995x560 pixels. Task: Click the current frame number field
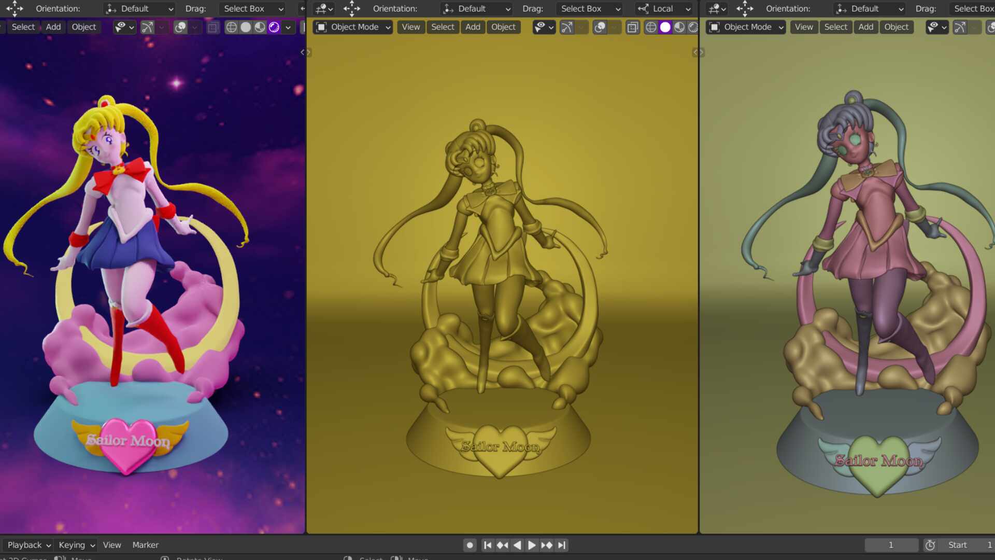[891, 545]
